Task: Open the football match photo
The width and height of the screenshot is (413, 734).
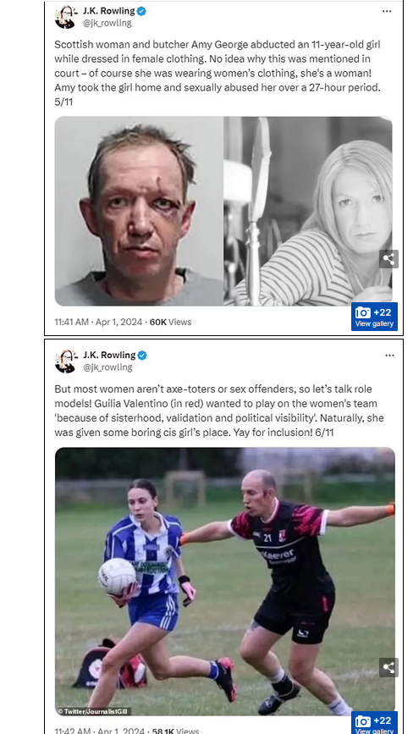Action: click(225, 582)
